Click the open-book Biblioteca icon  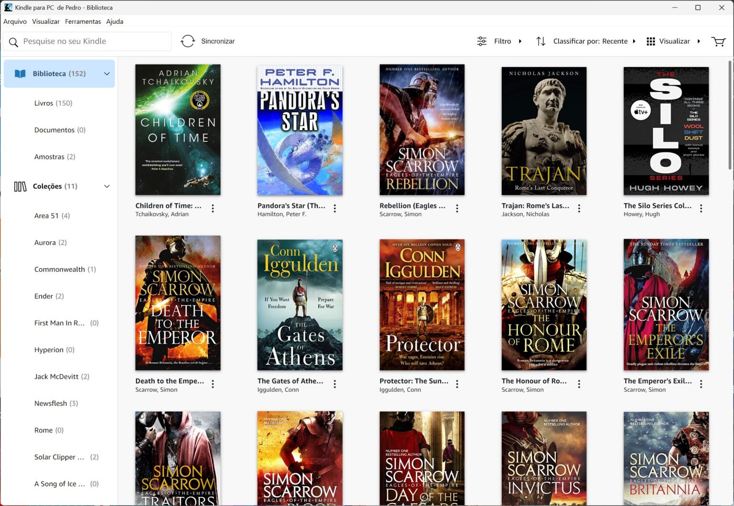coord(20,74)
